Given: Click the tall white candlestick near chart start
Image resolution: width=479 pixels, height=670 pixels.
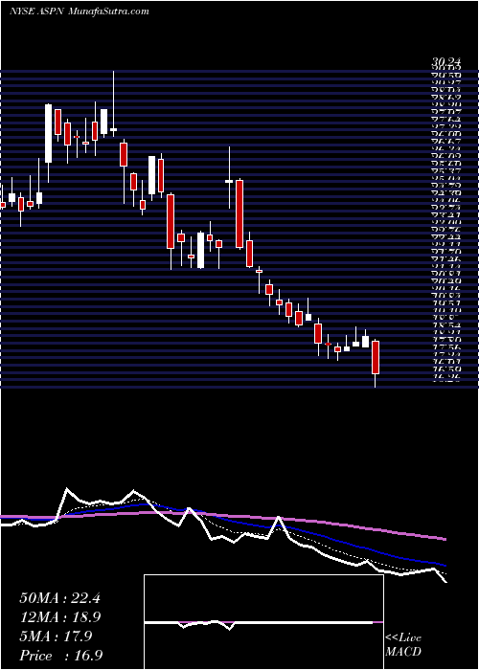Looking at the screenshot, I should [x=49, y=133].
